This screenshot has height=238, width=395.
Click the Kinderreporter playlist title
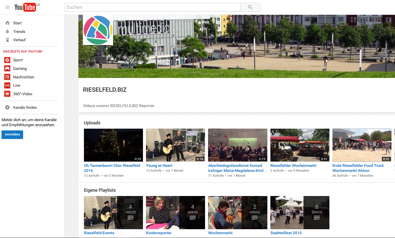click(x=159, y=233)
